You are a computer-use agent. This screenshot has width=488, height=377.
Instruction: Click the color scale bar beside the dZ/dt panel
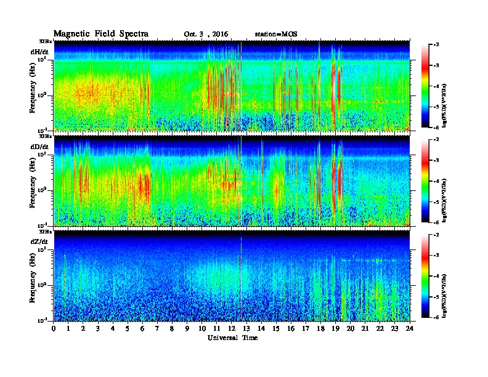(x=425, y=276)
